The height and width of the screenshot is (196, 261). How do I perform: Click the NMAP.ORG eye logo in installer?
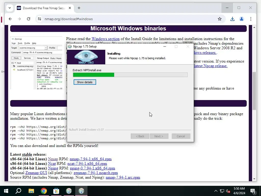[86, 57]
